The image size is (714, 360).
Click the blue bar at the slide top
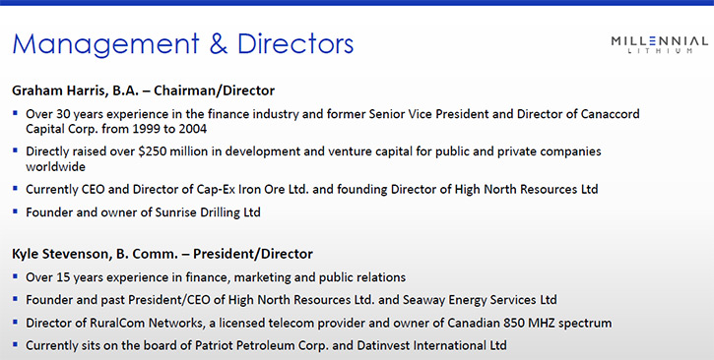pyautogui.click(x=357, y=3)
